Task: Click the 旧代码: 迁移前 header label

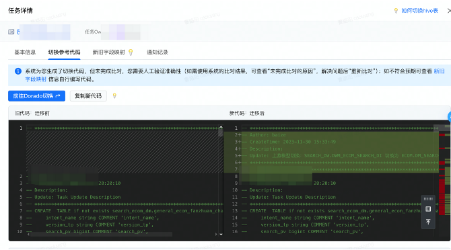Action: [x=32, y=113]
